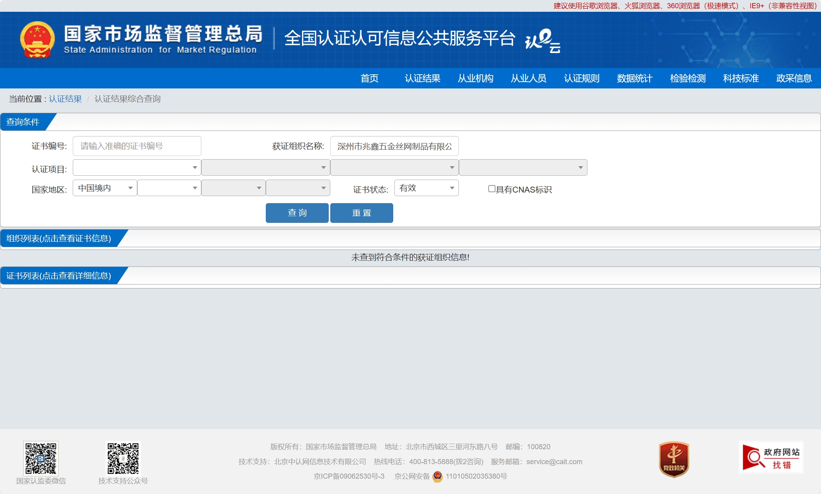Screen dimensions: 821x494
Task: Go to 首页 in navigation bar
Action: point(370,78)
